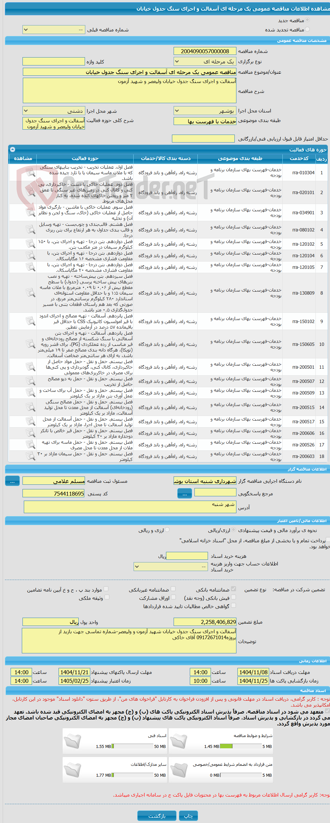Click حداقل امتیاز قابل قبول field
This screenshot has width=330, height=823.
coord(203,139)
